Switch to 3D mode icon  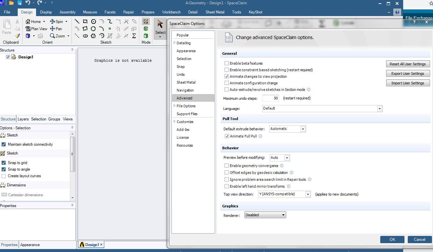[x=146, y=36]
